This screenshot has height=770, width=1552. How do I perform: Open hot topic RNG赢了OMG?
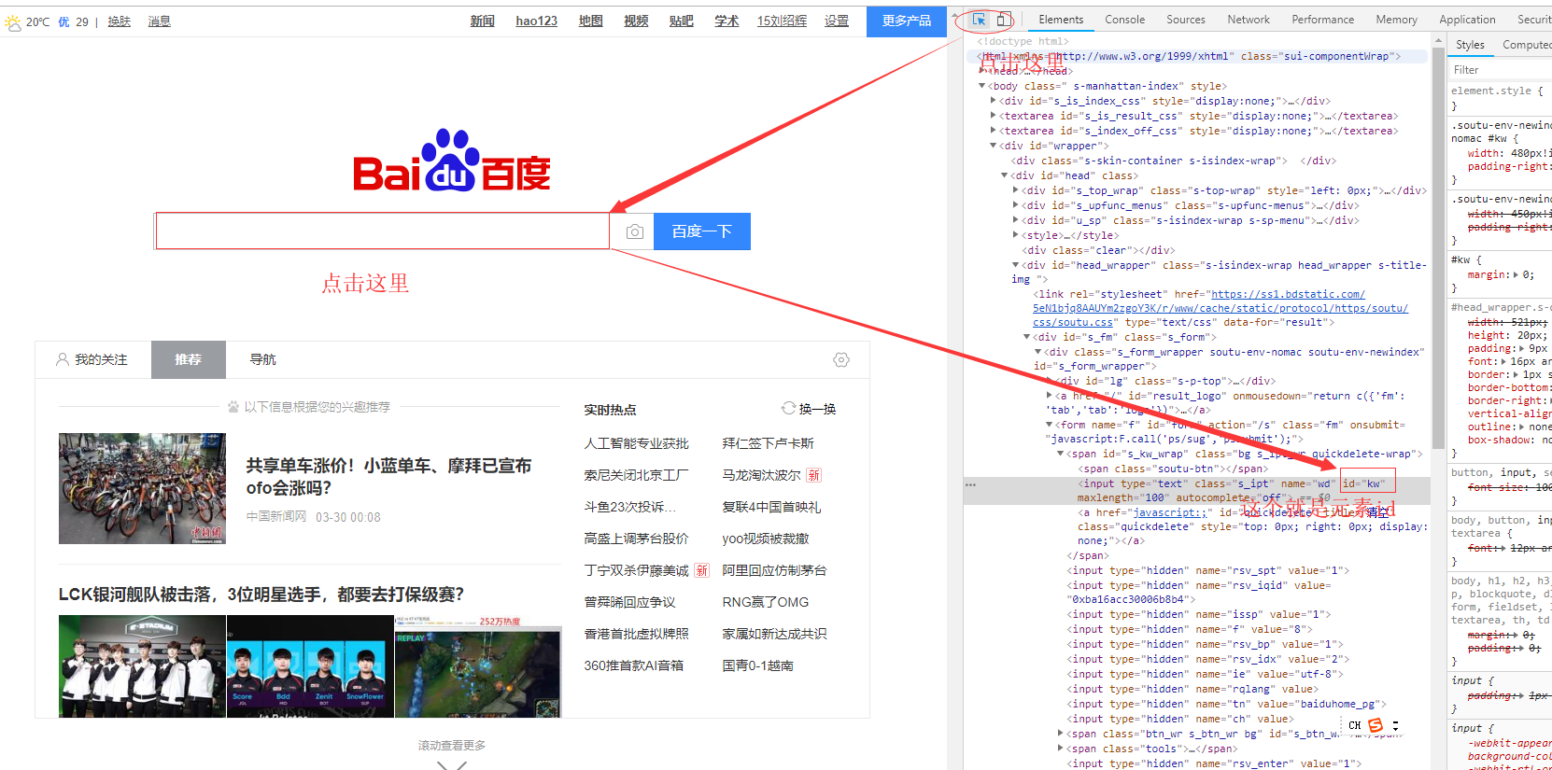(766, 602)
